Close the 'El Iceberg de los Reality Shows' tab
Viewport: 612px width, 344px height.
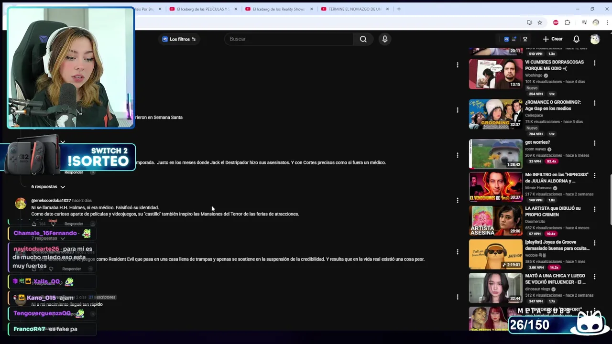312,9
